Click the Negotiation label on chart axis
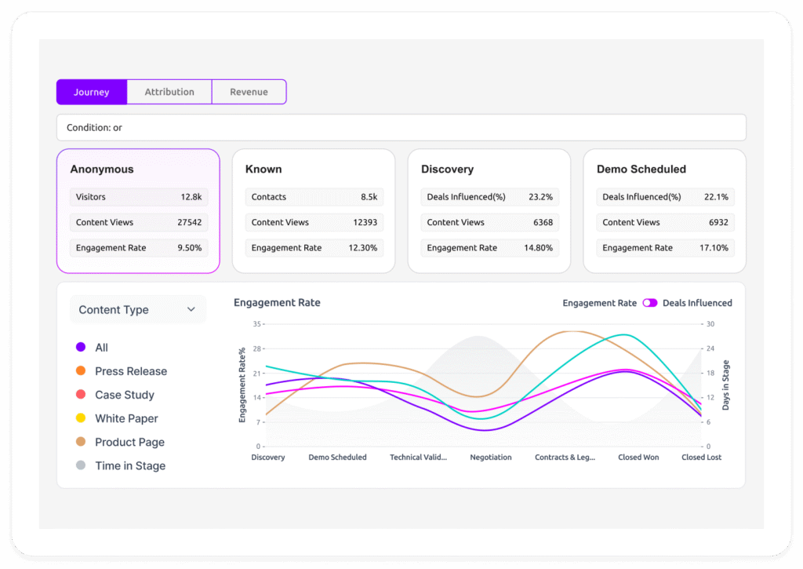 tap(491, 458)
